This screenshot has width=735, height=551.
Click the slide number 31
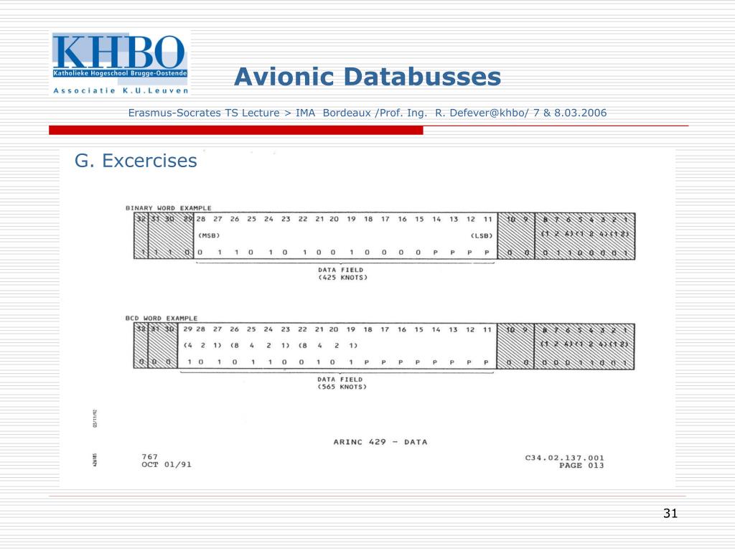[670, 514]
